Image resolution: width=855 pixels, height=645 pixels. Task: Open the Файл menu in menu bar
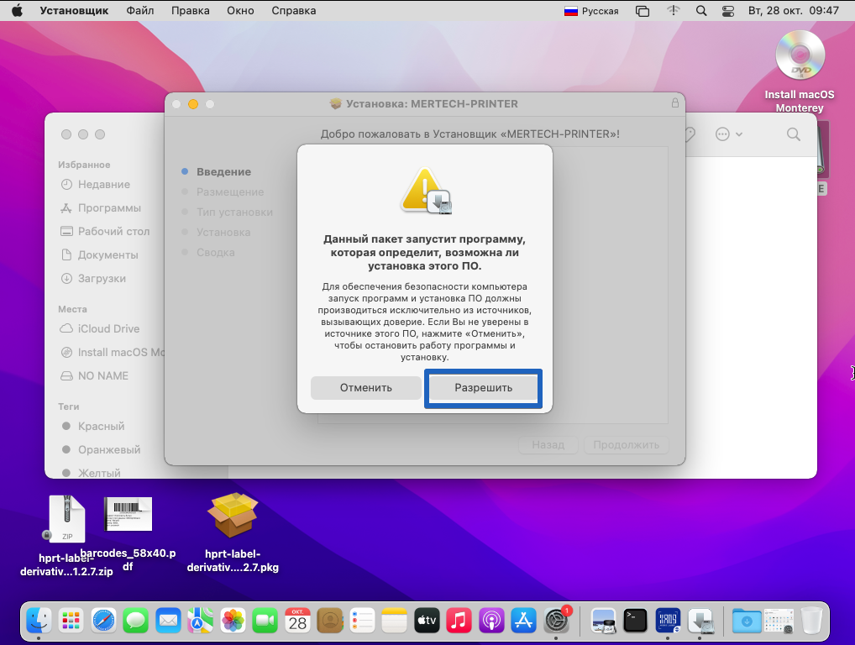tap(140, 11)
